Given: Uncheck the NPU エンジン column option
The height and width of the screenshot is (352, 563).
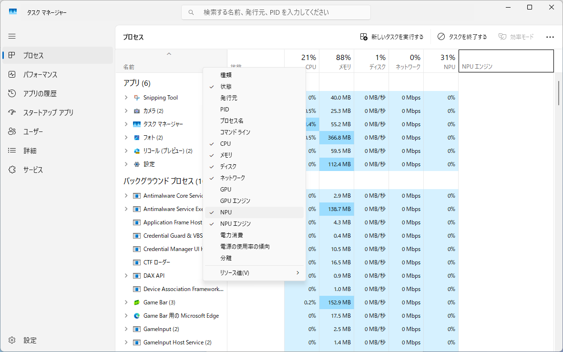Looking at the screenshot, I should click(x=254, y=224).
